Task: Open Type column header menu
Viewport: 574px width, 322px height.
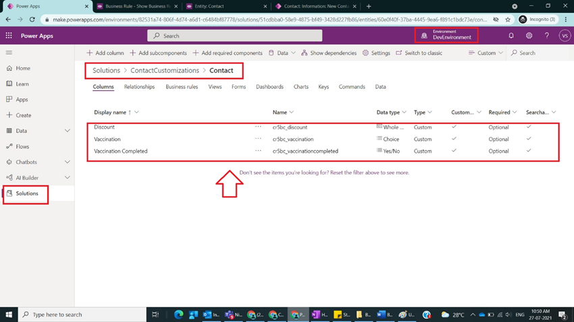Action: [423, 112]
